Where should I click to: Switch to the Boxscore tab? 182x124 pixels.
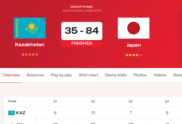click(35, 75)
